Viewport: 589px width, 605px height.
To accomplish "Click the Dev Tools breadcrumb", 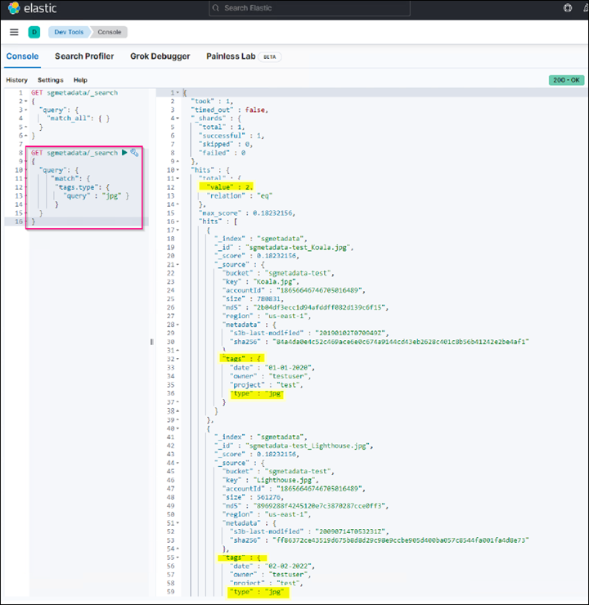I will (69, 32).
